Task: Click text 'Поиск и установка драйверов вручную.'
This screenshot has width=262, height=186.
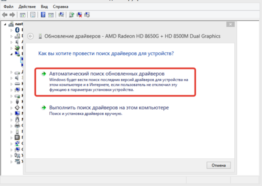Action: tap(86, 114)
